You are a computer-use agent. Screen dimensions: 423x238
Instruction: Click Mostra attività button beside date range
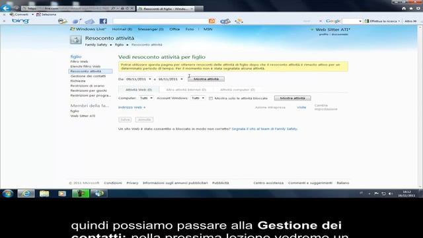pos(206,79)
